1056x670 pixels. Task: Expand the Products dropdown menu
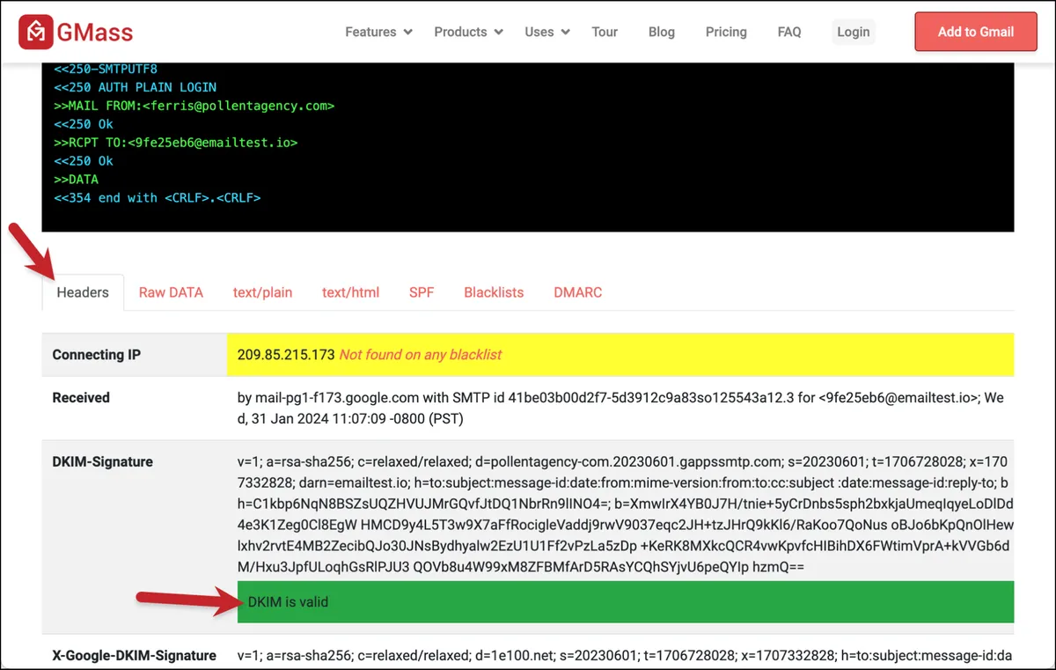click(468, 32)
